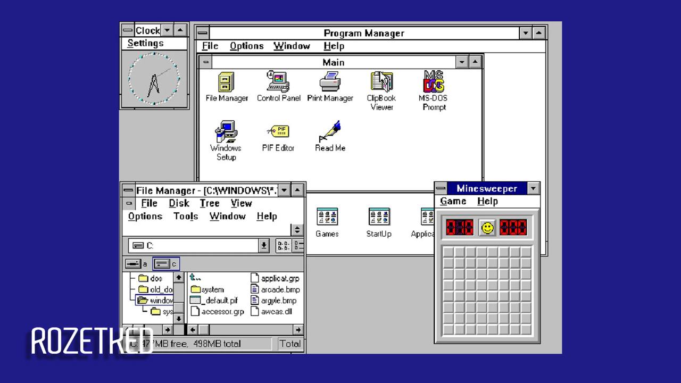Click the Total status bar section in File Manager
The height and width of the screenshot is (383, 681).
(x=290, y=344)
